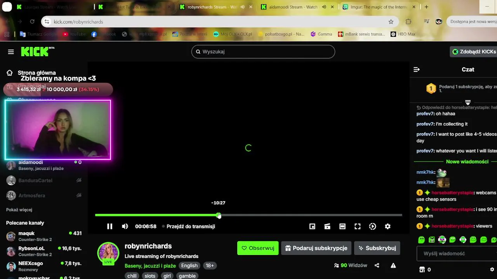The height and width of the screenshot is (279, 497).
Task: Open maquk recommended channel
Action: point(44,236)
